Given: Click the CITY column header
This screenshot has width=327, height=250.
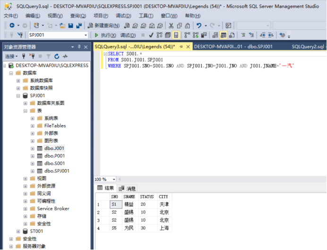Looking at the screenshot, I should point(164,196).
